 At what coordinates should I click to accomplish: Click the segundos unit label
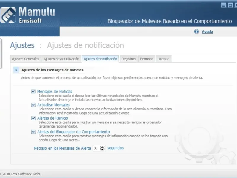coord(115,148)
